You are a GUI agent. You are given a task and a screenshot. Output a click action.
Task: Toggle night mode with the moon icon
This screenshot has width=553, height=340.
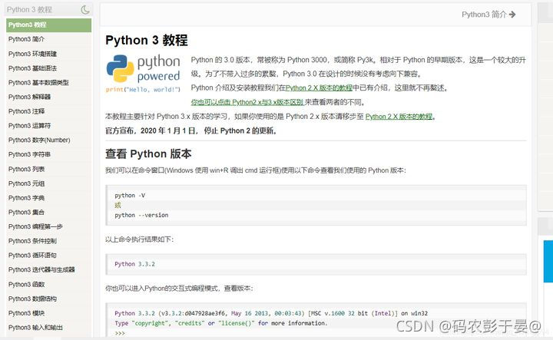[85, 9]
